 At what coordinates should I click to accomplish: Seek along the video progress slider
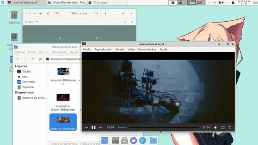click(158, 127)
